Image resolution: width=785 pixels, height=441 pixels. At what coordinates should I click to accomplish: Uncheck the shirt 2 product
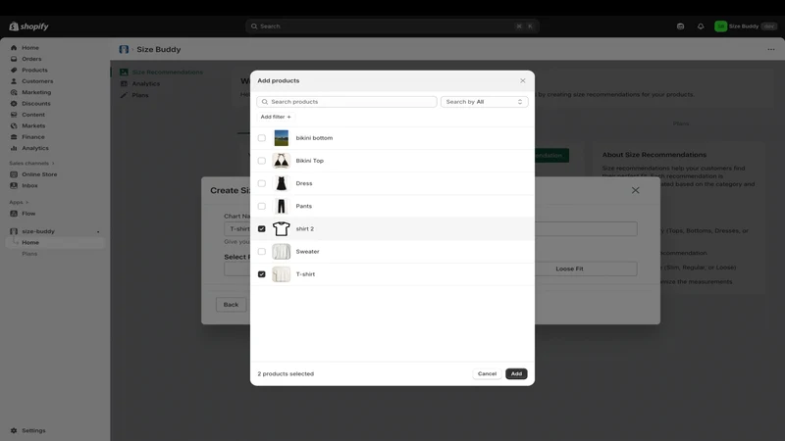pyautogui.click(x=261, y=229)
